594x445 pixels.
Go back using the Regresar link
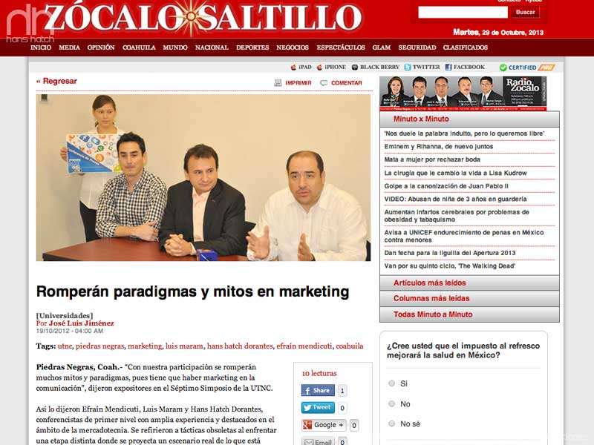[x=56, y=82]
